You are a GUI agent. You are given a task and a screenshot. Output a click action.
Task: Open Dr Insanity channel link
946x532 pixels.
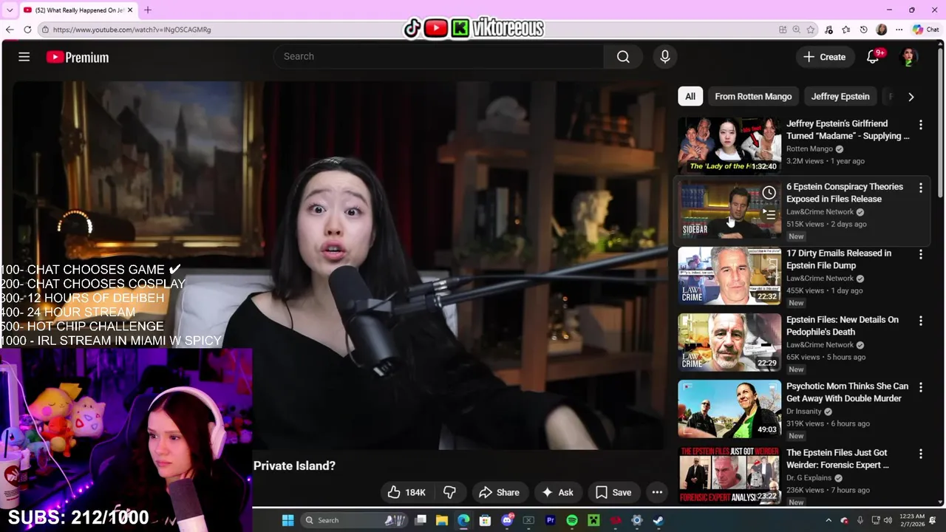pos(804,412)
